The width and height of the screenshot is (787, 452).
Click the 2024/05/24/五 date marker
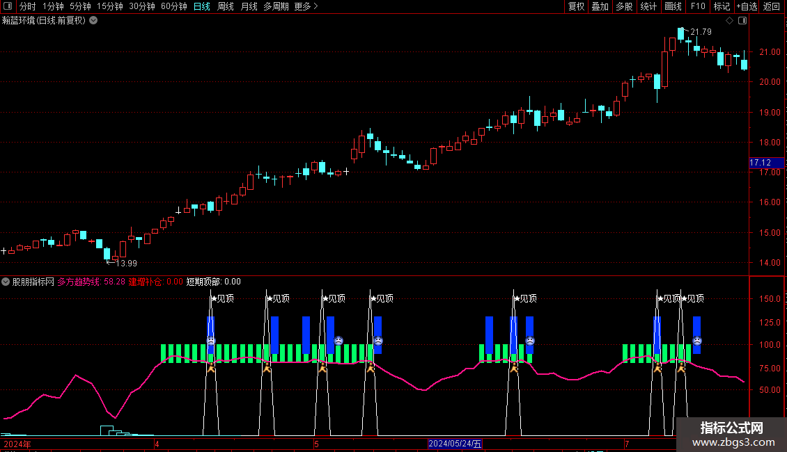[x=455, y=444]
